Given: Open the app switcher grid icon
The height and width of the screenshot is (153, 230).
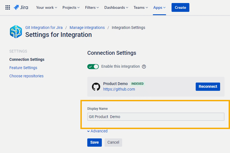Looking at the screenshot, I should point(8,7).
